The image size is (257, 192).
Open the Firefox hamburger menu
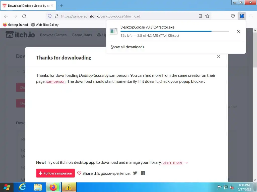[251, 16]
